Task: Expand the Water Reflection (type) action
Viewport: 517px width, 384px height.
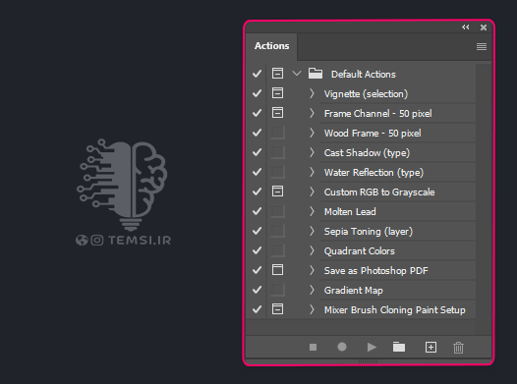Action: pyautogui.click(x=312, y=172)
